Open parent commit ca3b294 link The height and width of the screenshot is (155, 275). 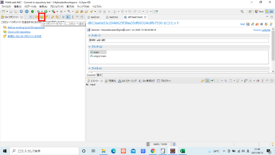coord(266,30)
